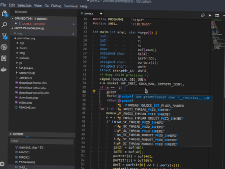
Task: Open the File menu
Action: [x=3, y=5]
